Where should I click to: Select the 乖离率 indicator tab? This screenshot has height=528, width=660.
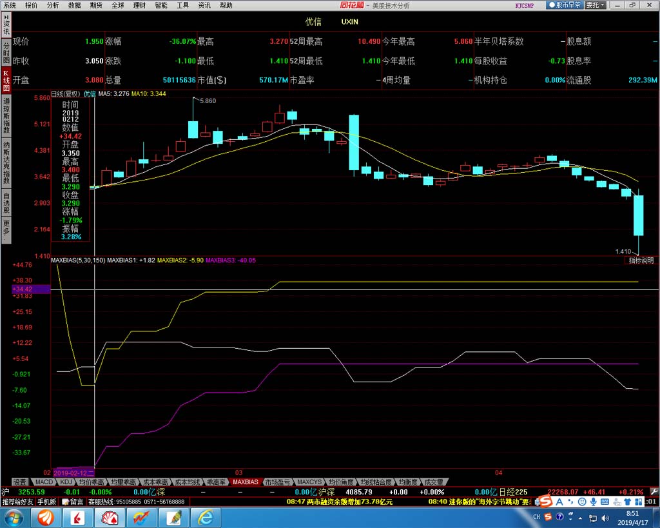point(216,482)
